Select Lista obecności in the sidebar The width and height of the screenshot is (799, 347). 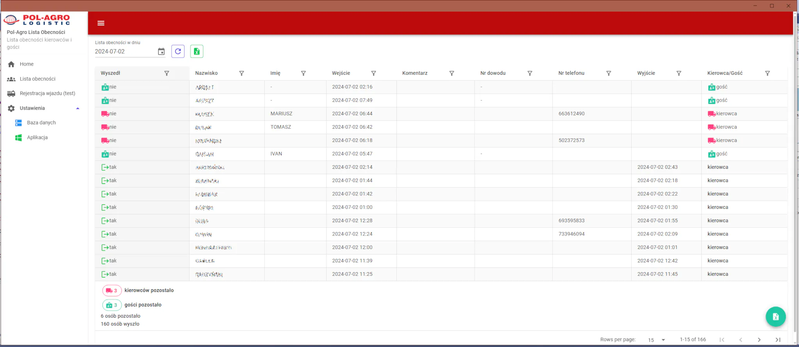coord(37,79)
